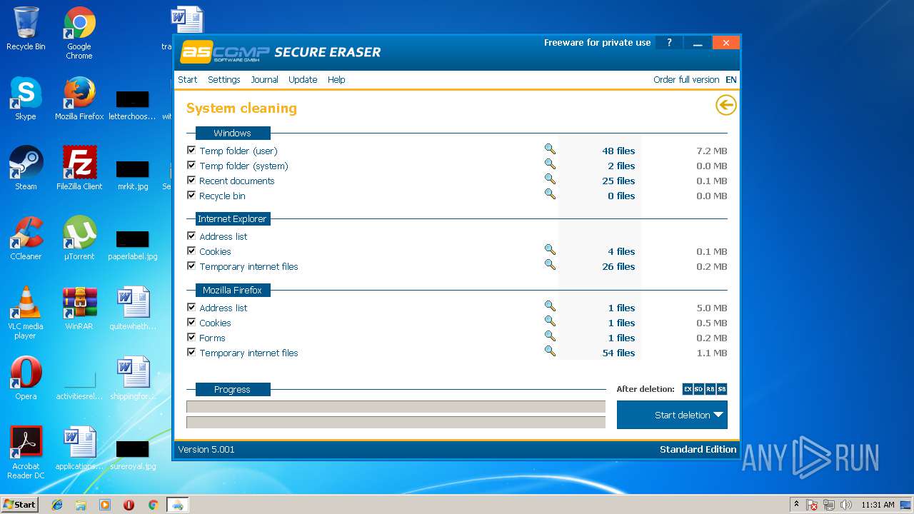914x514 pixels.
Task: Select the SB after-deletion option
Action: click(722, 389)
